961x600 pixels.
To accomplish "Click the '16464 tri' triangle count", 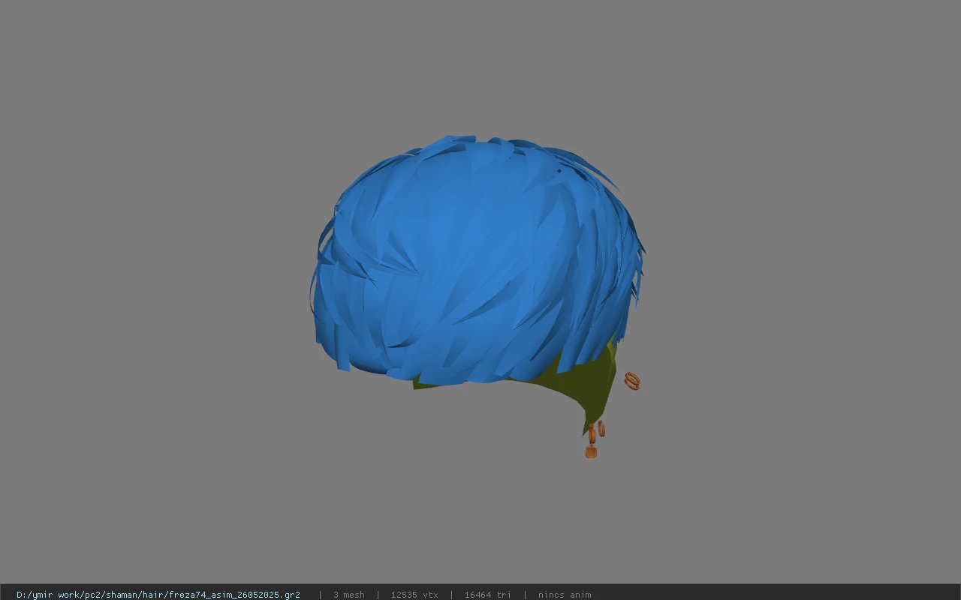I will 488,595.
